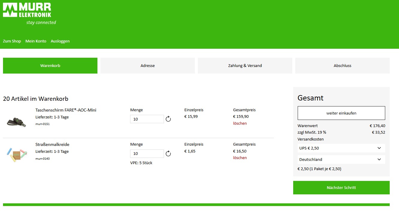The height and width of the screenshot is (215, 399).
Task: Go to Zum Shop
Action: click(x=12, y=41)
